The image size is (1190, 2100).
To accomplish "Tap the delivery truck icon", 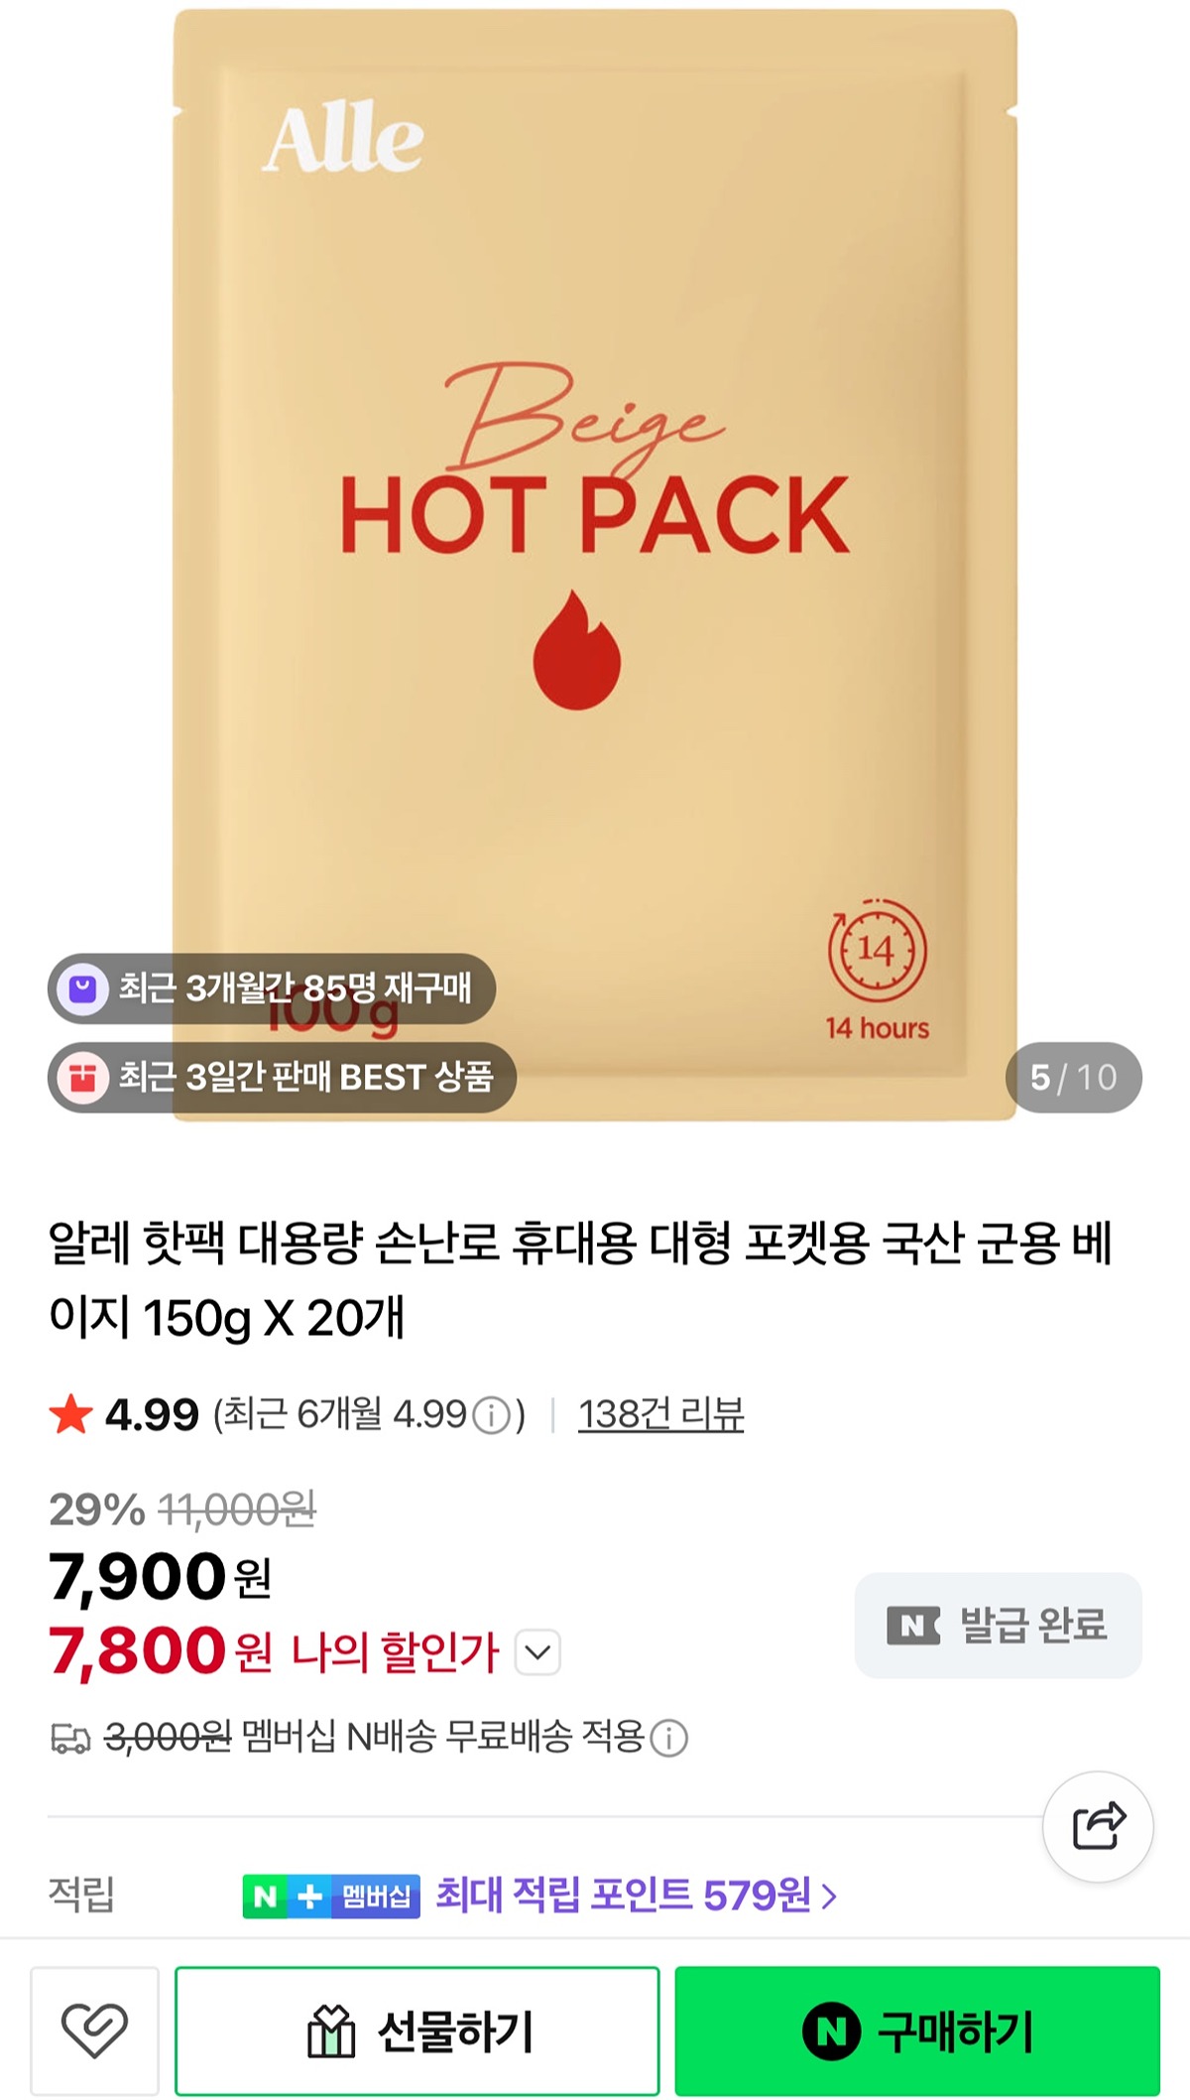I will click(x=70, y=1739).
